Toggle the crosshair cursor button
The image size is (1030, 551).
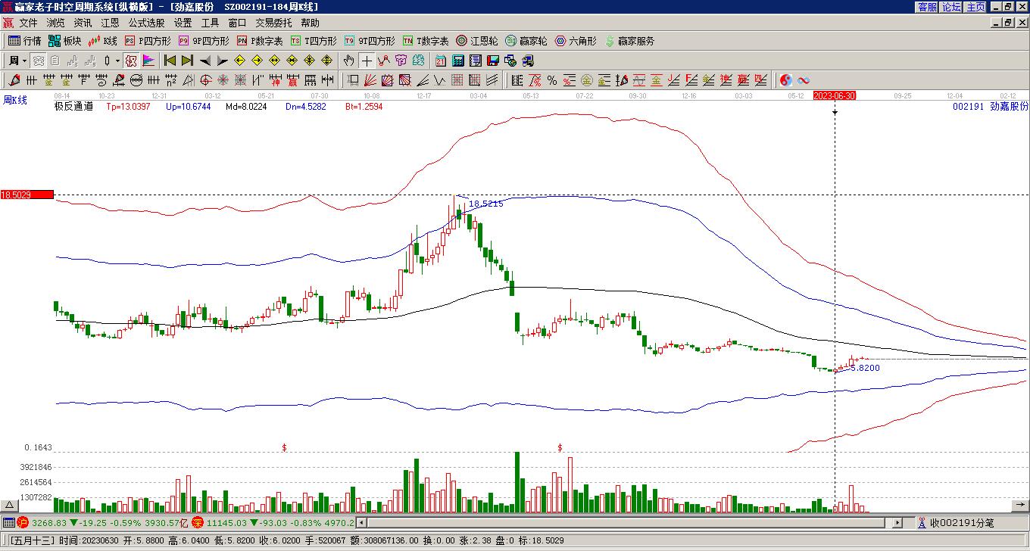click(x=366, y=61)
